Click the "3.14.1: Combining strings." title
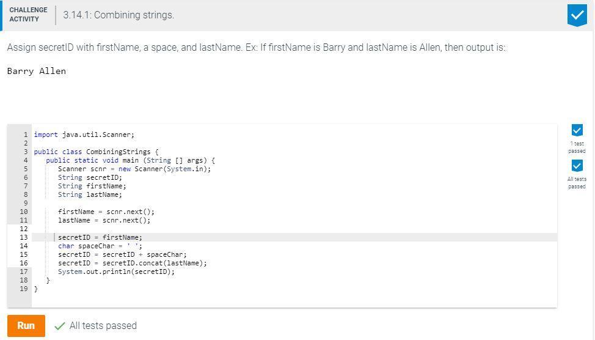Viewport: 595px width, 340px height. (x=119, y=15)
